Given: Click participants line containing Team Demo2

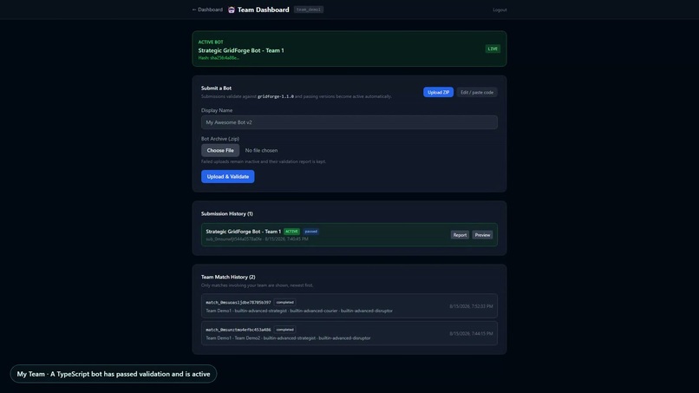Looking at the screenshot, I should (288, 338).
